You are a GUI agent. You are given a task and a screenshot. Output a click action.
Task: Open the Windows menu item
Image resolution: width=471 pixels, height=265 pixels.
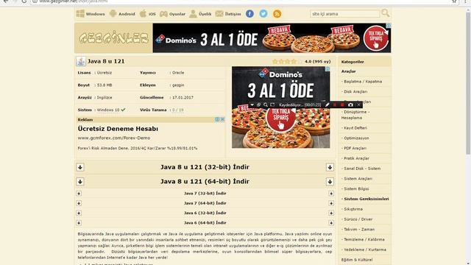(95, 14)
